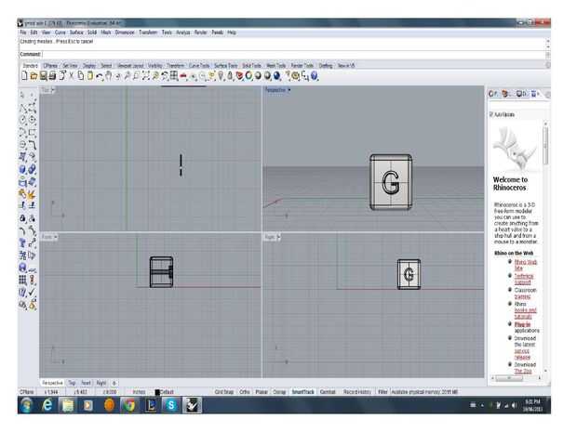Viewport: 577px width, 432px height.
Task: Click the color wheel Layers icon
Action: [x=249, y=76]
